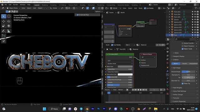The width and height of the screenshot is (200, 112).
Task: Open the File menu
Action: tap(6, 5)
